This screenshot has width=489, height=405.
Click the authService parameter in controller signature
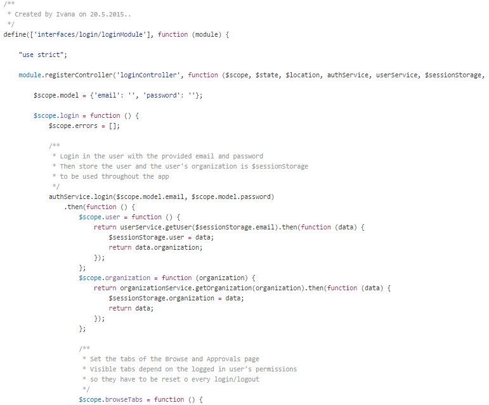pyautogui.click(x=348, y=75)
